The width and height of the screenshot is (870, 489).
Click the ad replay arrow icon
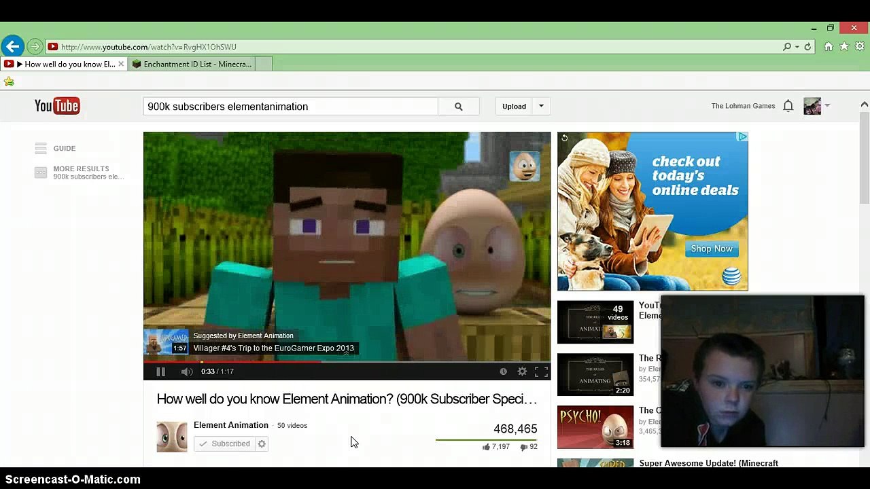point(564,138)
